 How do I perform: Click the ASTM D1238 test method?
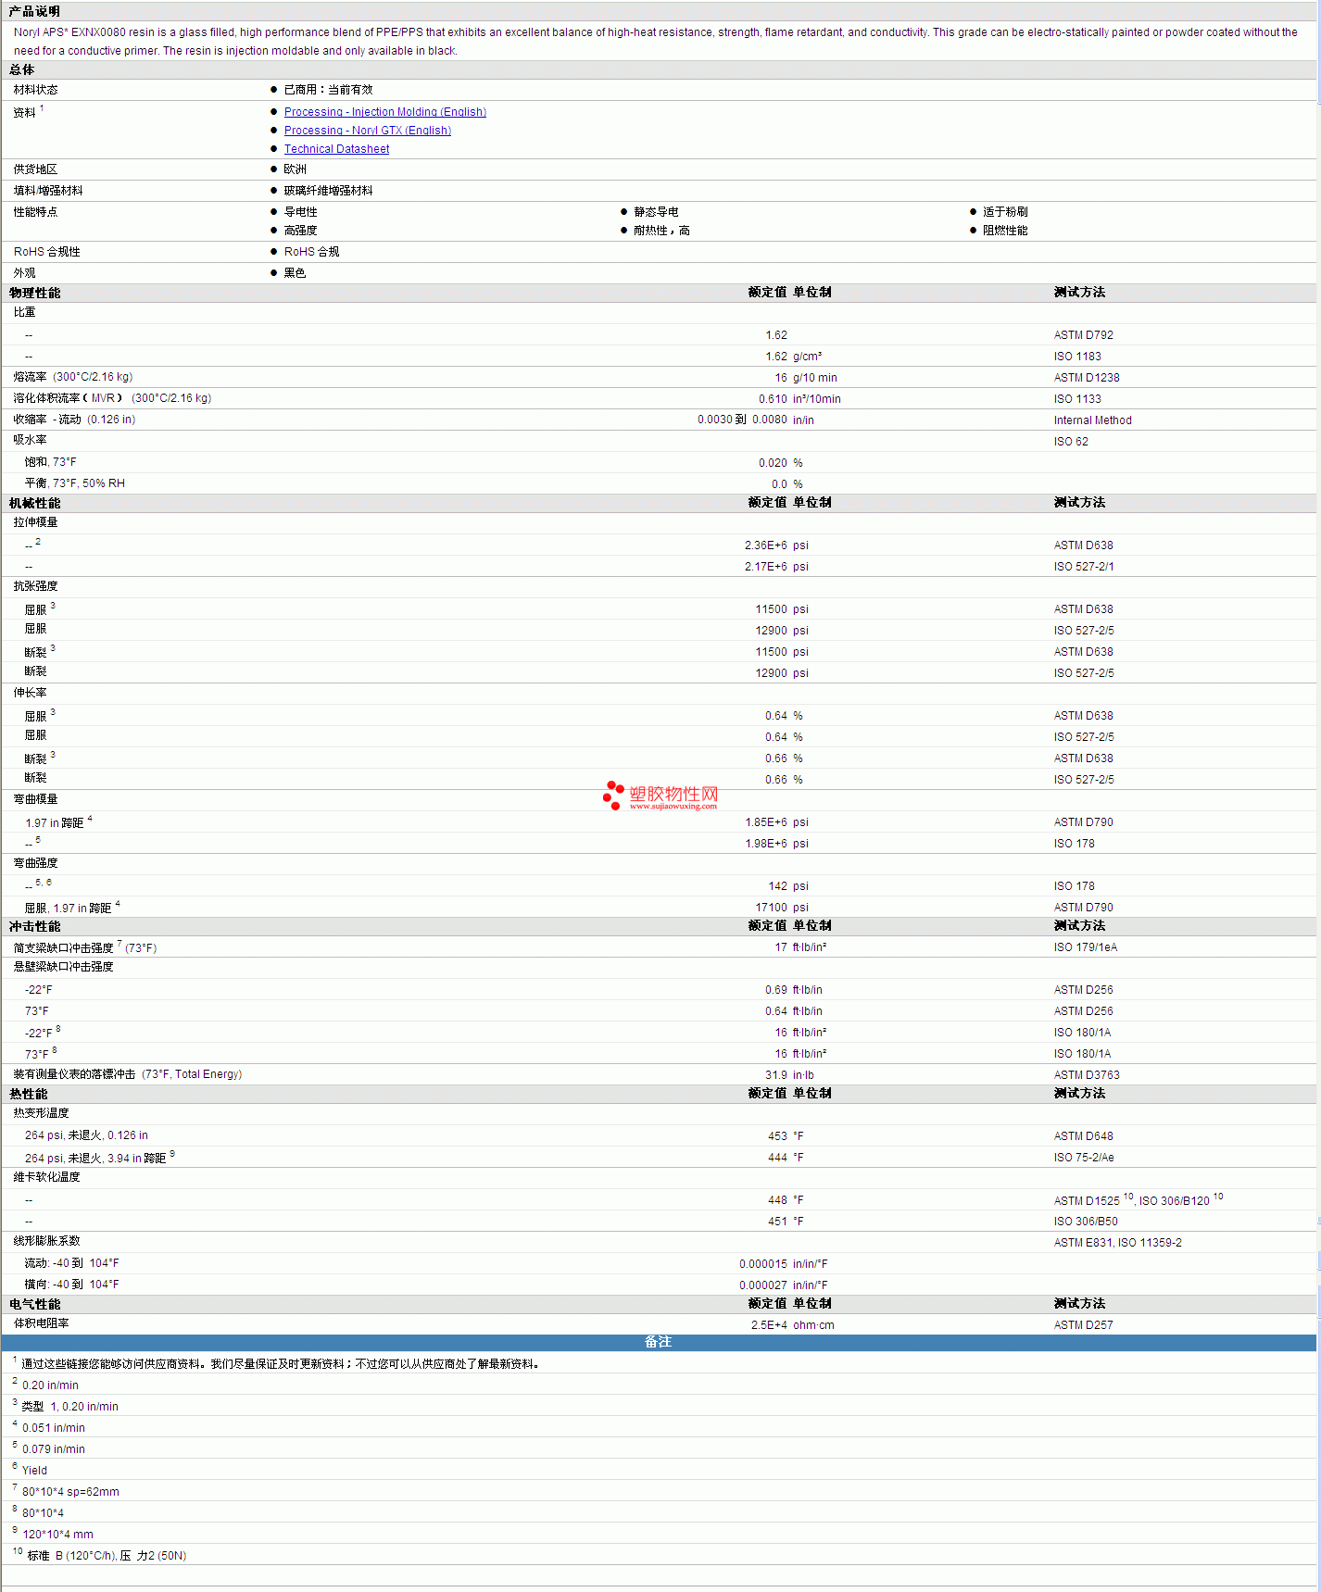tap(1086, 378)
